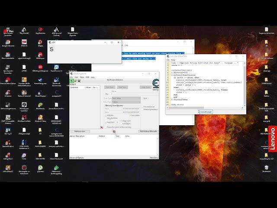Open the Killing Floor desktop shortcut
277x208 pixels.
point(8,156)
